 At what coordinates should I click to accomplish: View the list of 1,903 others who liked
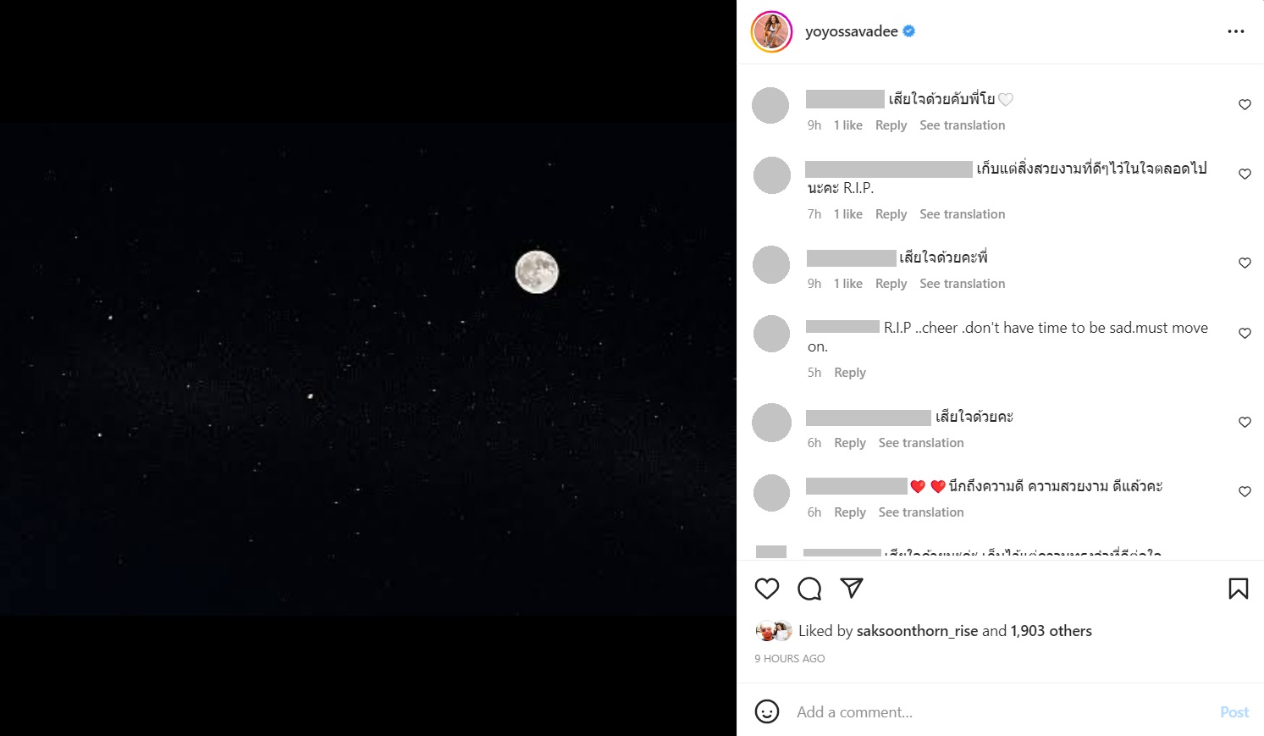1051,631
